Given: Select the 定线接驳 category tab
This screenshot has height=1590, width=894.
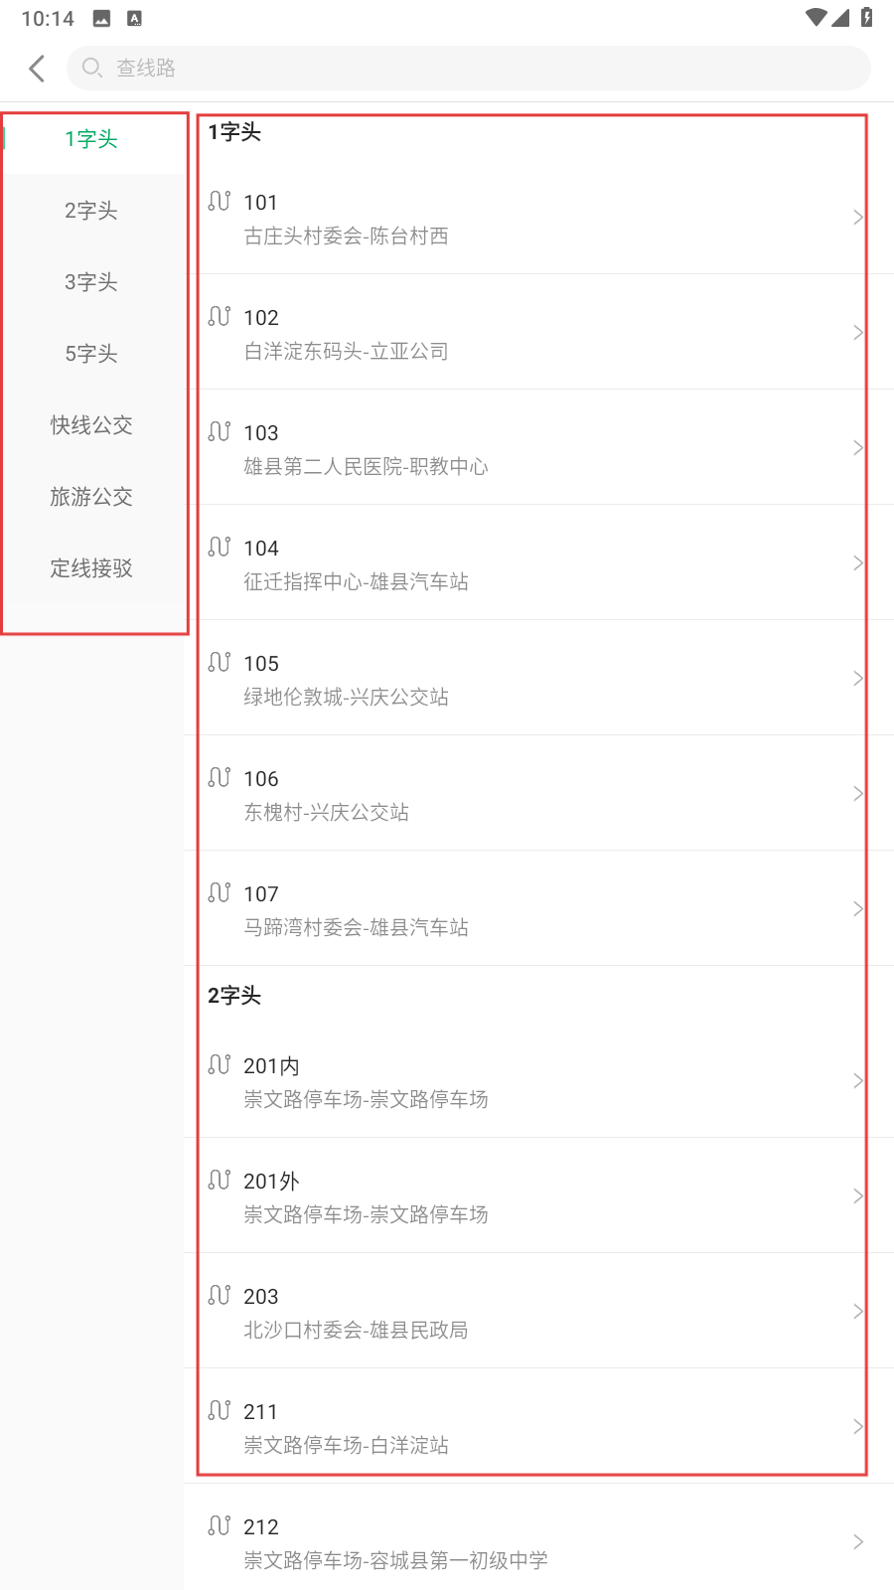Looking at the screenshot, I should pyautogui.click(x=91, y=568).
